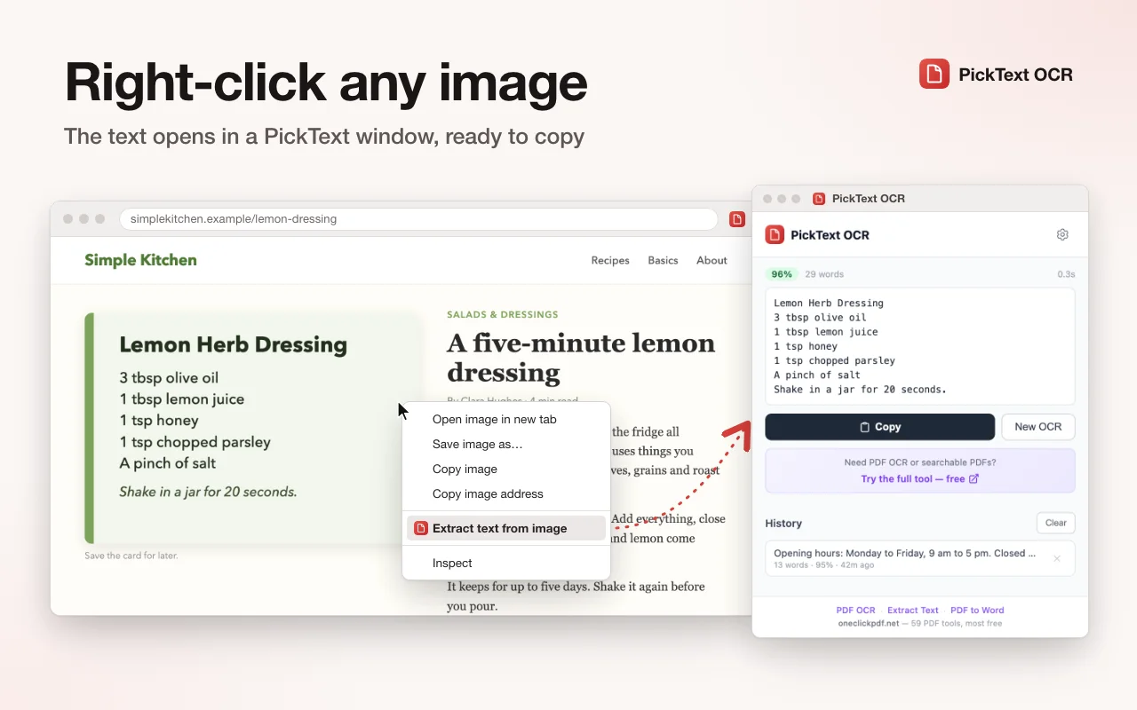Click the PickText extension icon in browser toolbar
The width and height of the screenshot is (1137, 710).
pyautogui.click(x=737, y=219)
